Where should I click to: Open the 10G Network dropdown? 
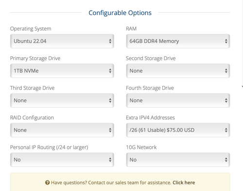tap(178, 159)
